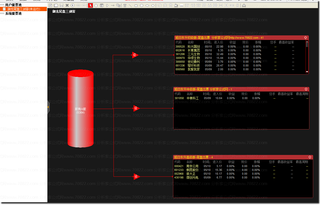
Task: Select the rounded rectangle shape tool
Action: pos(142,5)
